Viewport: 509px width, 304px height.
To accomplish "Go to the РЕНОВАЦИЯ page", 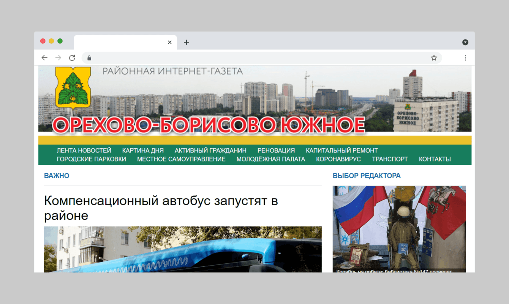I will [x=276, y=150].
